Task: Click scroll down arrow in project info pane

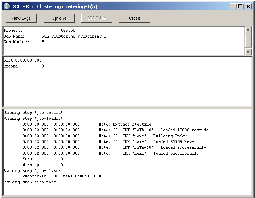Action: pyautogui.click(x=248, y=52)
